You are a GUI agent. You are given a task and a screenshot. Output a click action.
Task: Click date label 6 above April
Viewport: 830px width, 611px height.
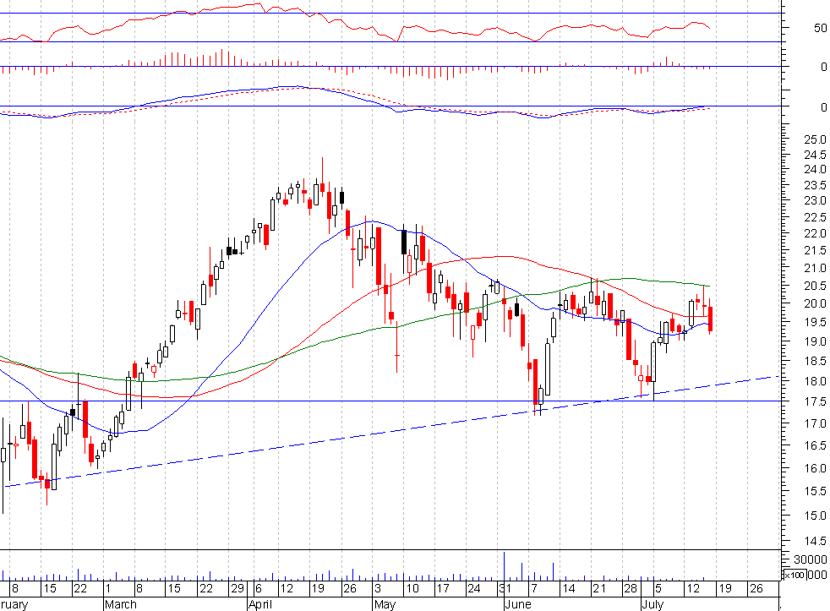tap(258, 589)
